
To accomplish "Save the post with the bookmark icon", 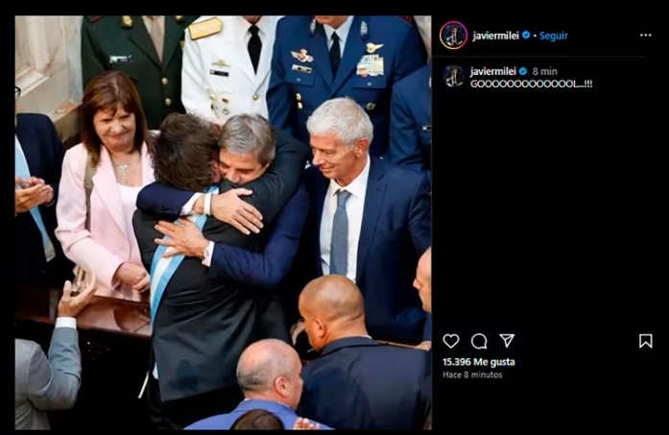I will 646,341.
